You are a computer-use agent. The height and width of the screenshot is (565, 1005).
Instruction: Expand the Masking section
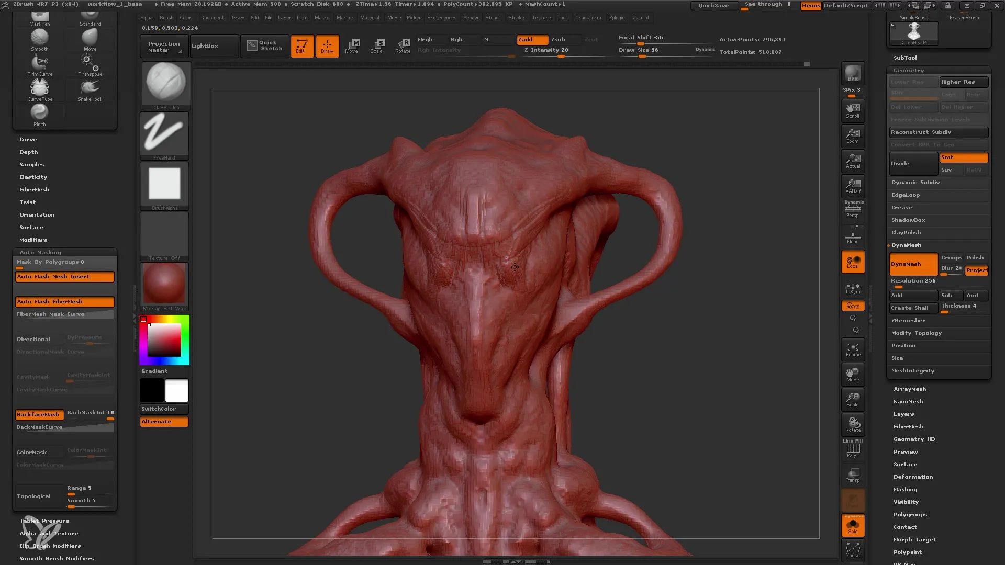tap(906, 490)
